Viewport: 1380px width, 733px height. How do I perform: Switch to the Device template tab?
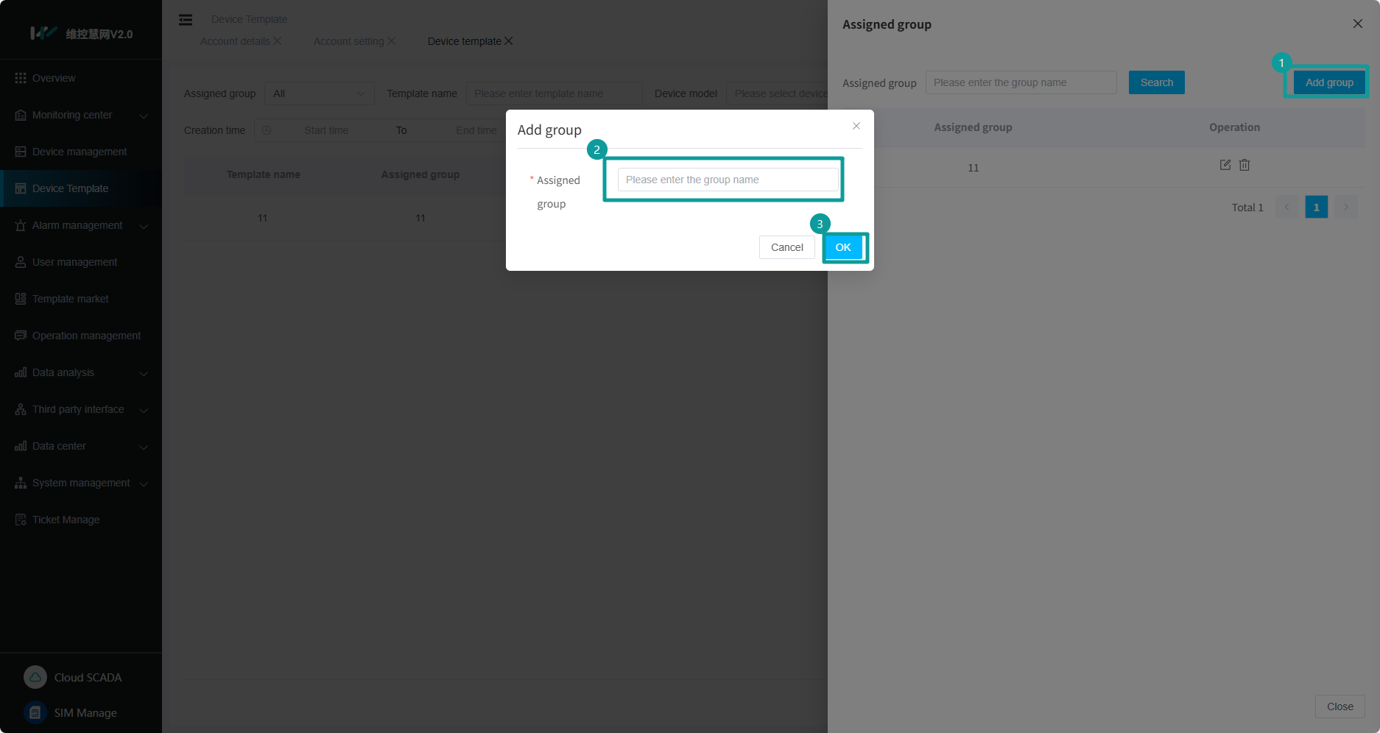[464, 41]
